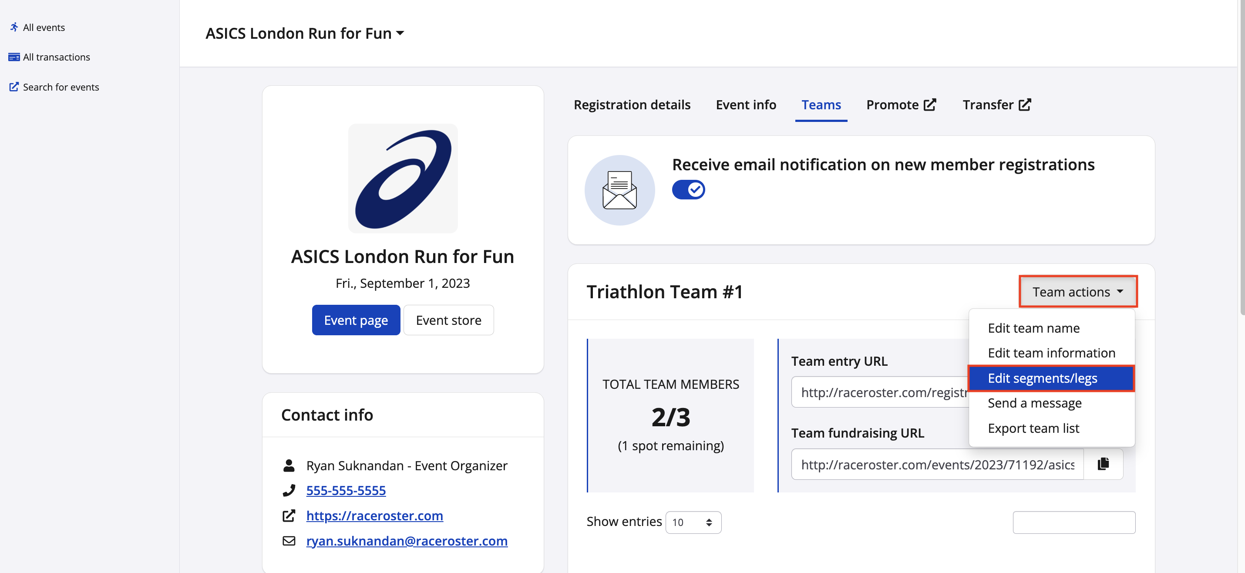This screenshot has height=573, width=1245.
Task: Click the external-link icon on Promote tab
Action: [x=930, y=105]
